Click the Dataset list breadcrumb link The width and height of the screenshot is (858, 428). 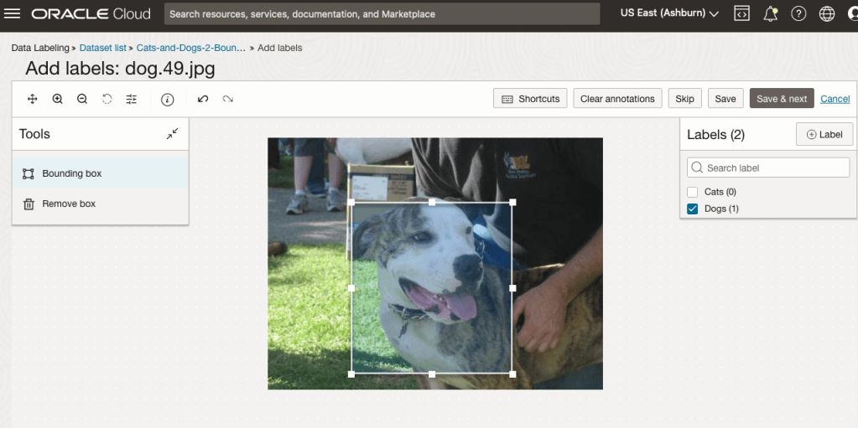102,49
